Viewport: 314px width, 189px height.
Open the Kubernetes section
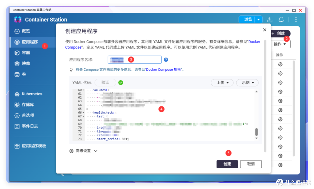pyautogui.click(x=28, y=94)
